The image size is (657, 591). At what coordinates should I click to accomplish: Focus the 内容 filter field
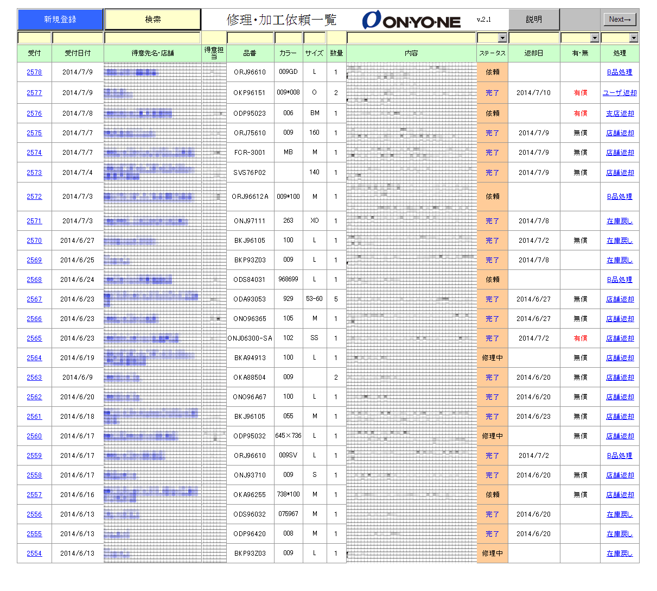click(411, 38)
